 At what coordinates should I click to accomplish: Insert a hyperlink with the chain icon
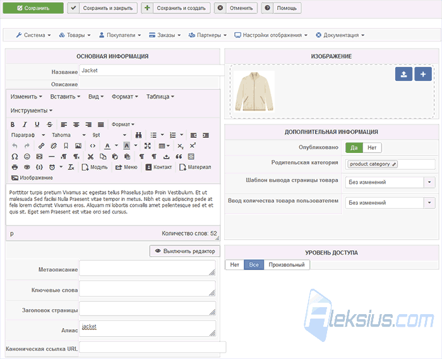click(x=41, y=146)
